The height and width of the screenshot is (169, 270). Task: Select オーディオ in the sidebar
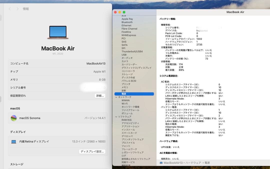click(x=127, y=58)
